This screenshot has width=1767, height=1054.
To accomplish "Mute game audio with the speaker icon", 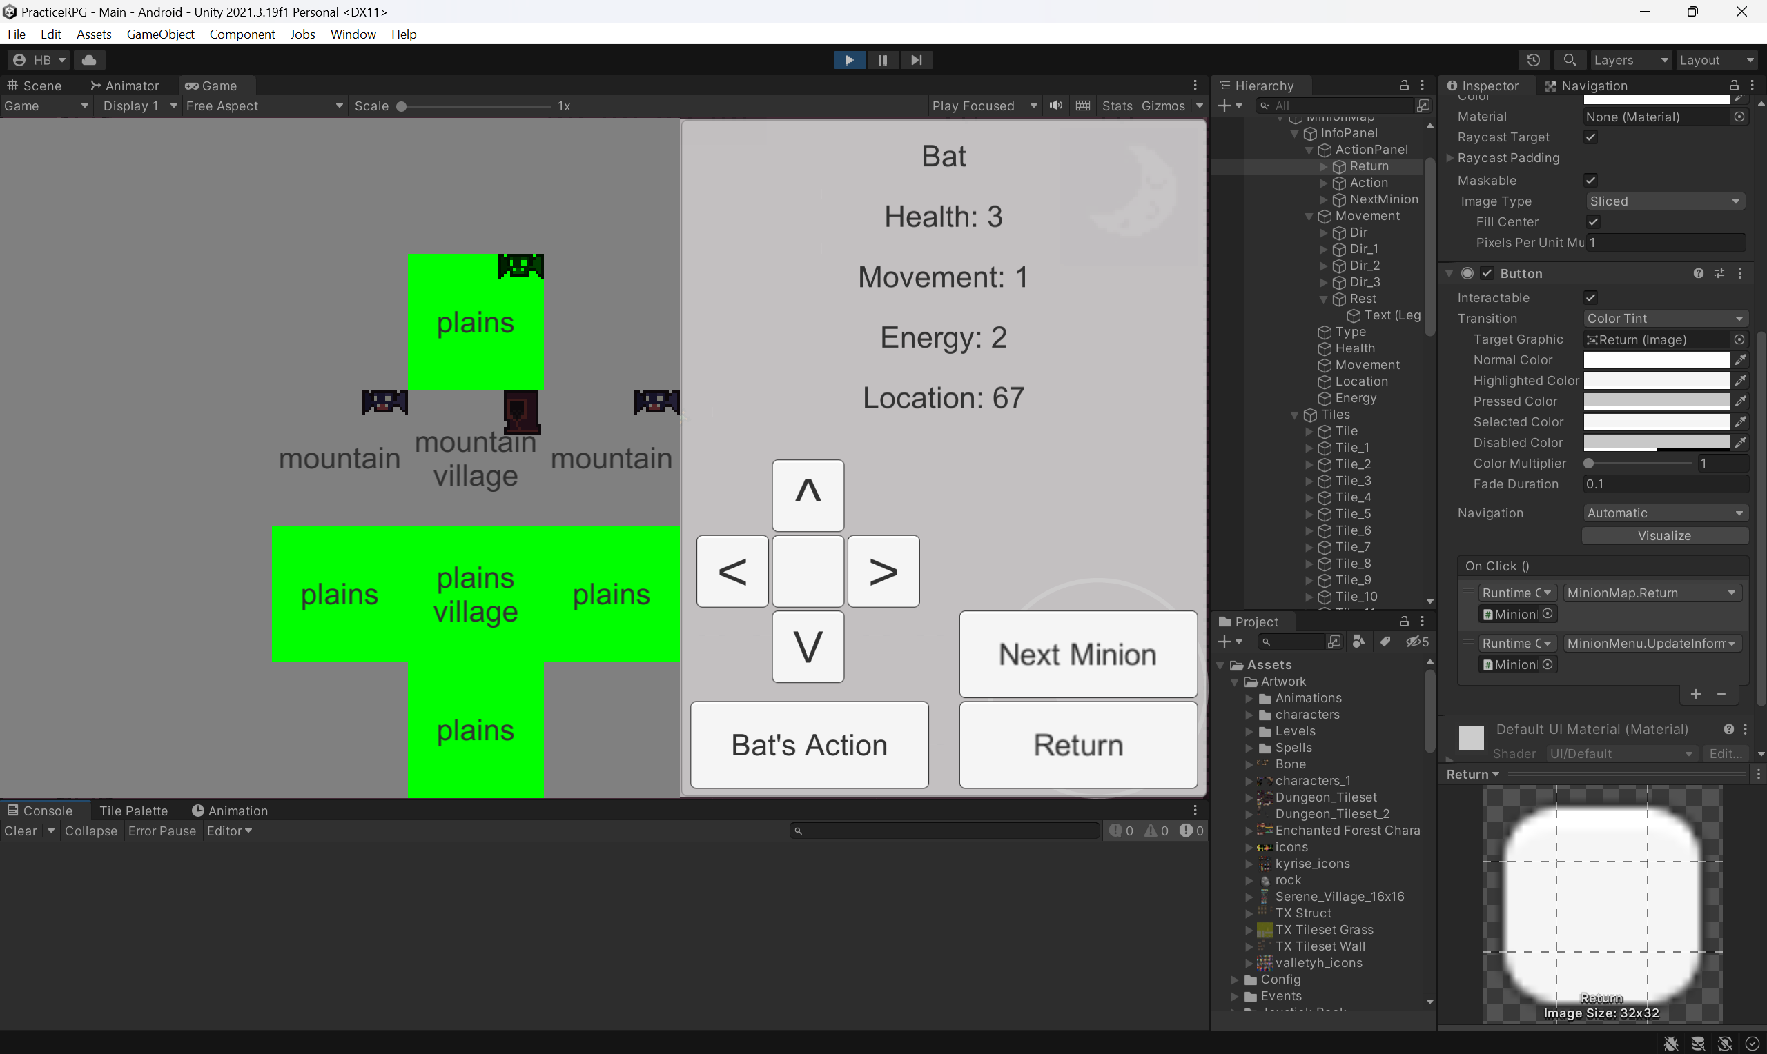I will coord(1056,106).
